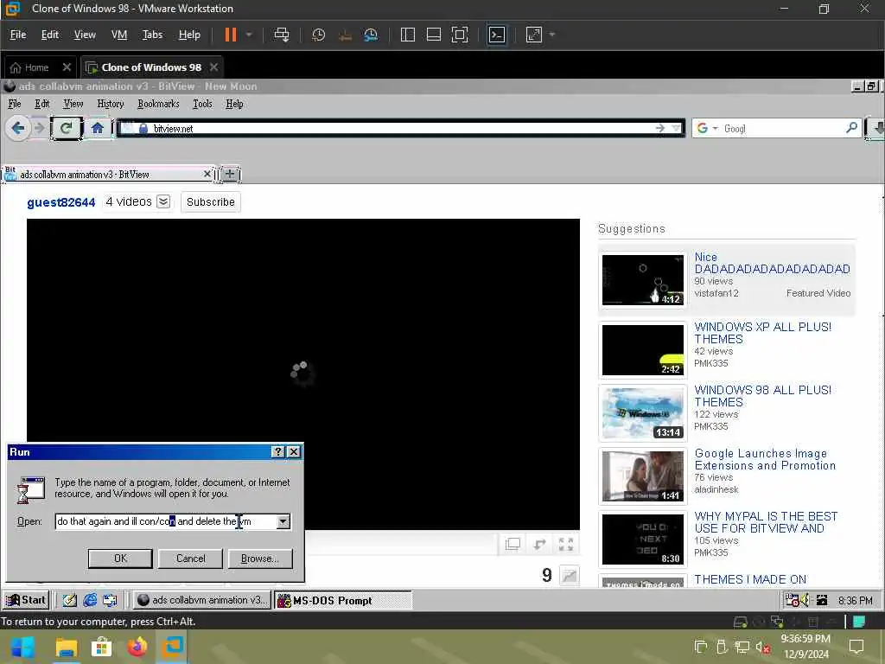Click the Subscribe button

coord(211,202)
